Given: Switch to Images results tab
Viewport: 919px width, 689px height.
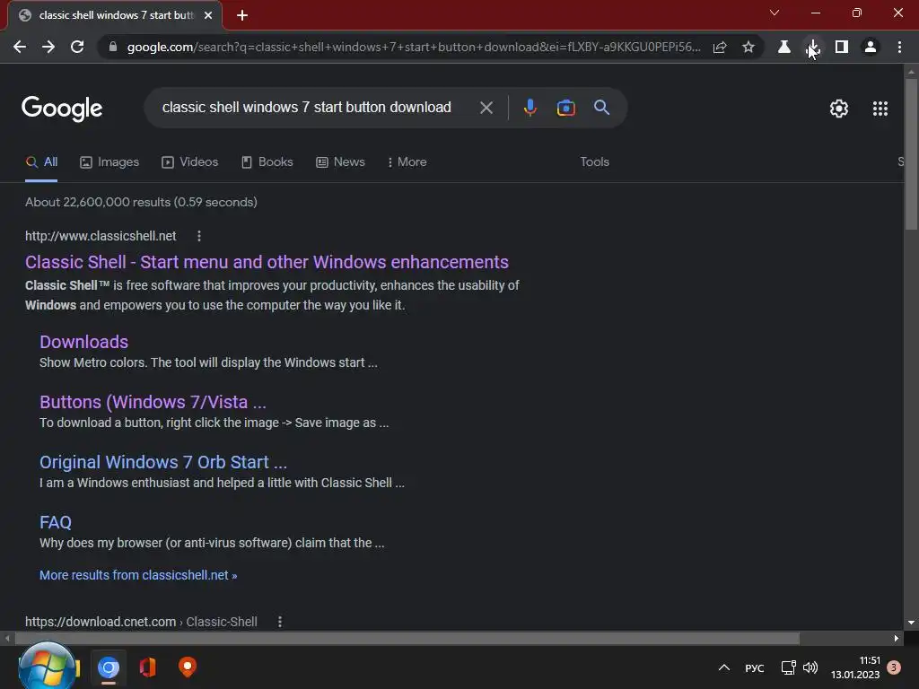Looking at the screenshot, I should tap(109, 162).
